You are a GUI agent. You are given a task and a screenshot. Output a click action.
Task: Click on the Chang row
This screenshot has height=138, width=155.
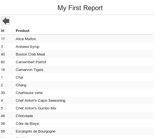click(x=77, y=85)
